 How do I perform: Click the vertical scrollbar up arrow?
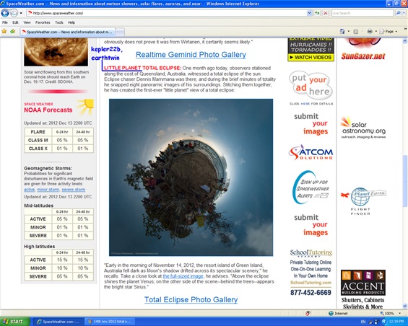click(x=405, y=41)
